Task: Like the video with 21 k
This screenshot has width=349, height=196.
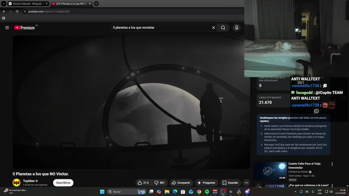Action: pyautogui.click(x=143, y=183)
